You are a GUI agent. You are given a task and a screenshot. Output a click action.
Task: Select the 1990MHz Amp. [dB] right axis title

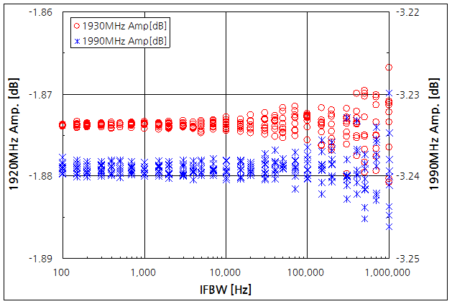tap(434, 135)
